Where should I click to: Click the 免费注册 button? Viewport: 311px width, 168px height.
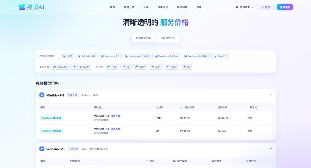[285, 7]
